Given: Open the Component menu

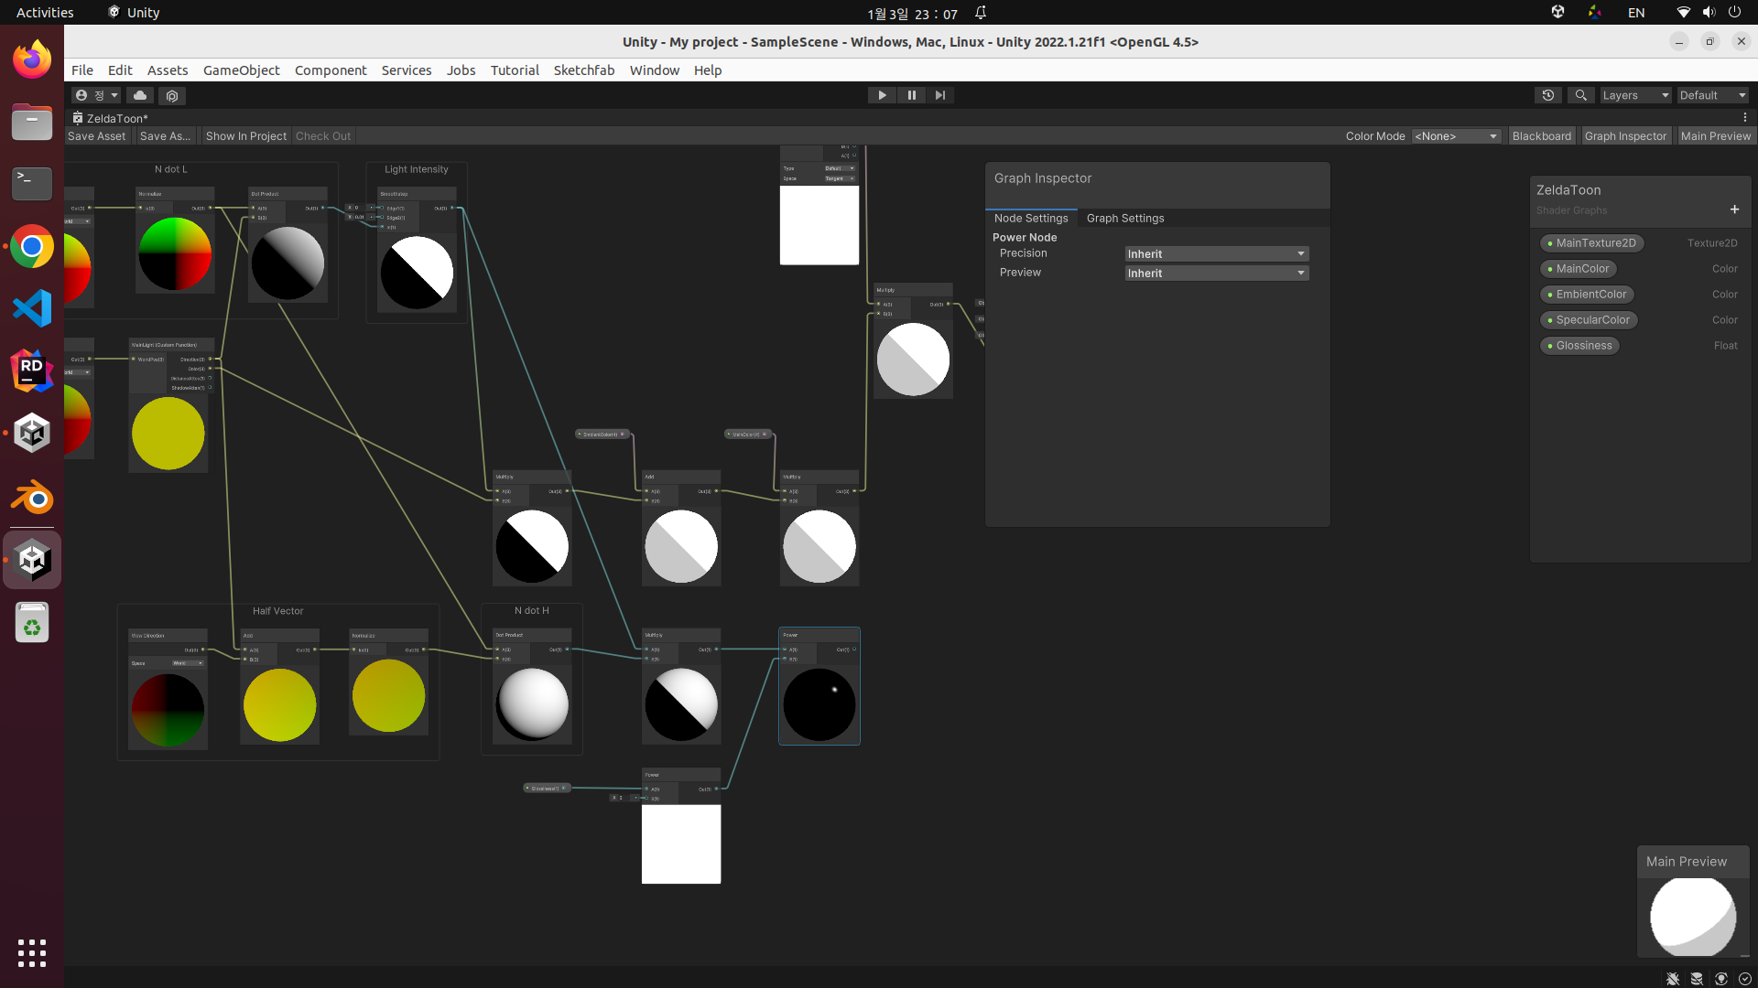Looking at the screenshot, I should tap(331, 70).
